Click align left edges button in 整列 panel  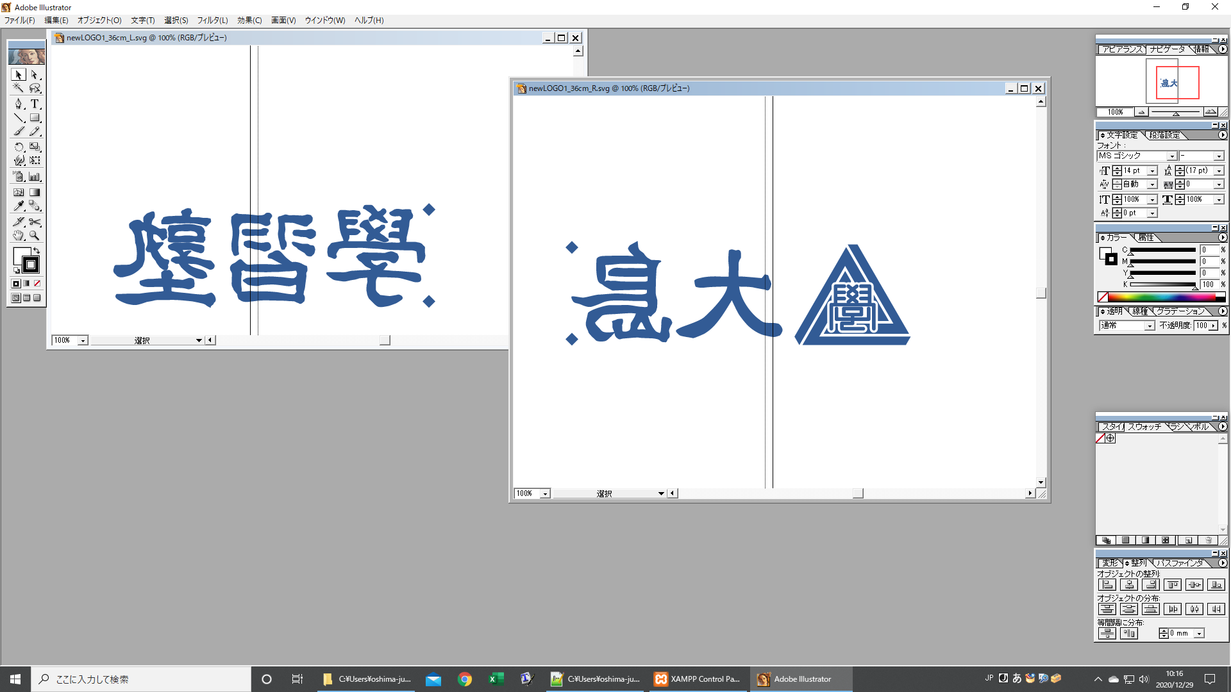(x=1107, y=584)
